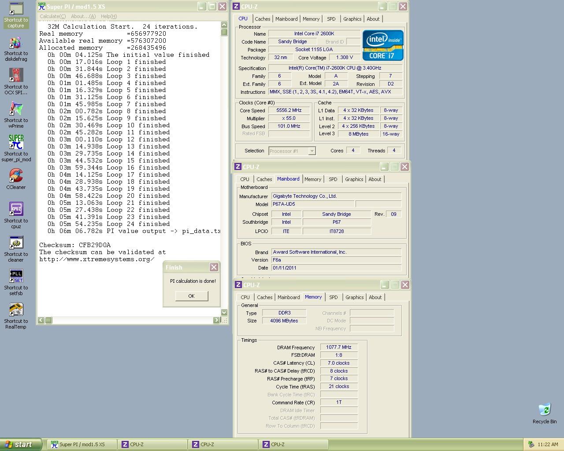Select Caches tab in the Memory CPU-Z window
564x451 pixels.
(265, 297)
